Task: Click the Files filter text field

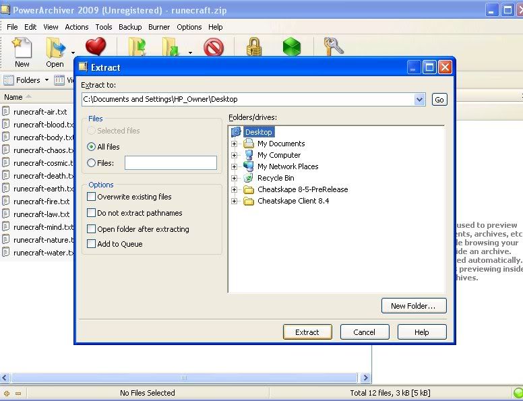Action: pos(171,162)
